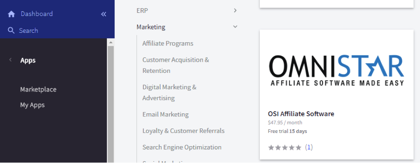Screen dimensions: 420x163
Task: Click the sidebar scrollbar up arrow
Action: pyautogui.click(x=111, y=42)
